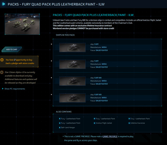Open the first Fury ship thumbnail
The image size is (167, 145).
72,47
